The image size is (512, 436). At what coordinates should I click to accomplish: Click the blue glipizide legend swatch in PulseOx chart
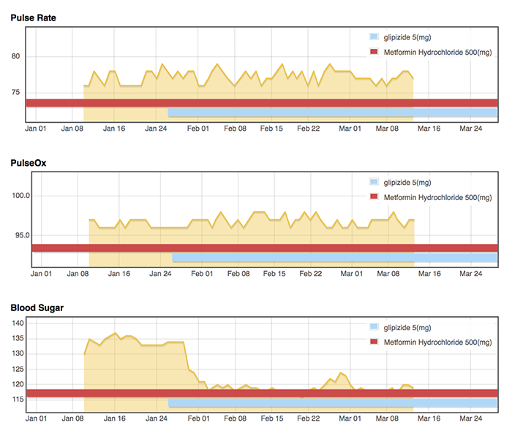374,182
